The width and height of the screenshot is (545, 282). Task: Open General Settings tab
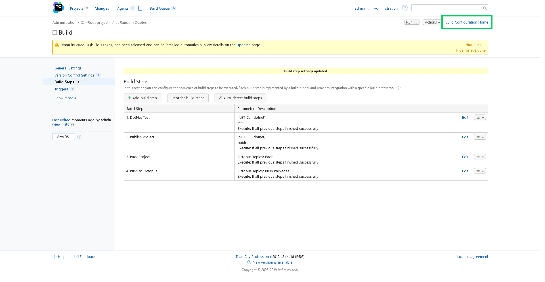[x=68, y=68]
